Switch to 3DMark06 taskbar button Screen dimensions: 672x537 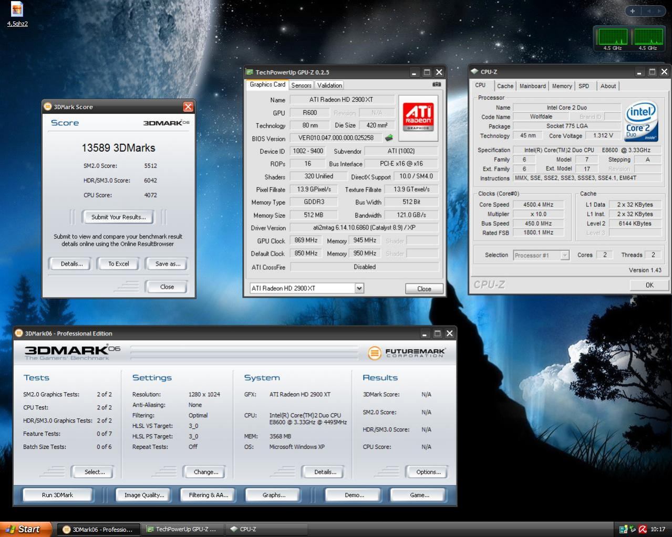coord(98,529)
